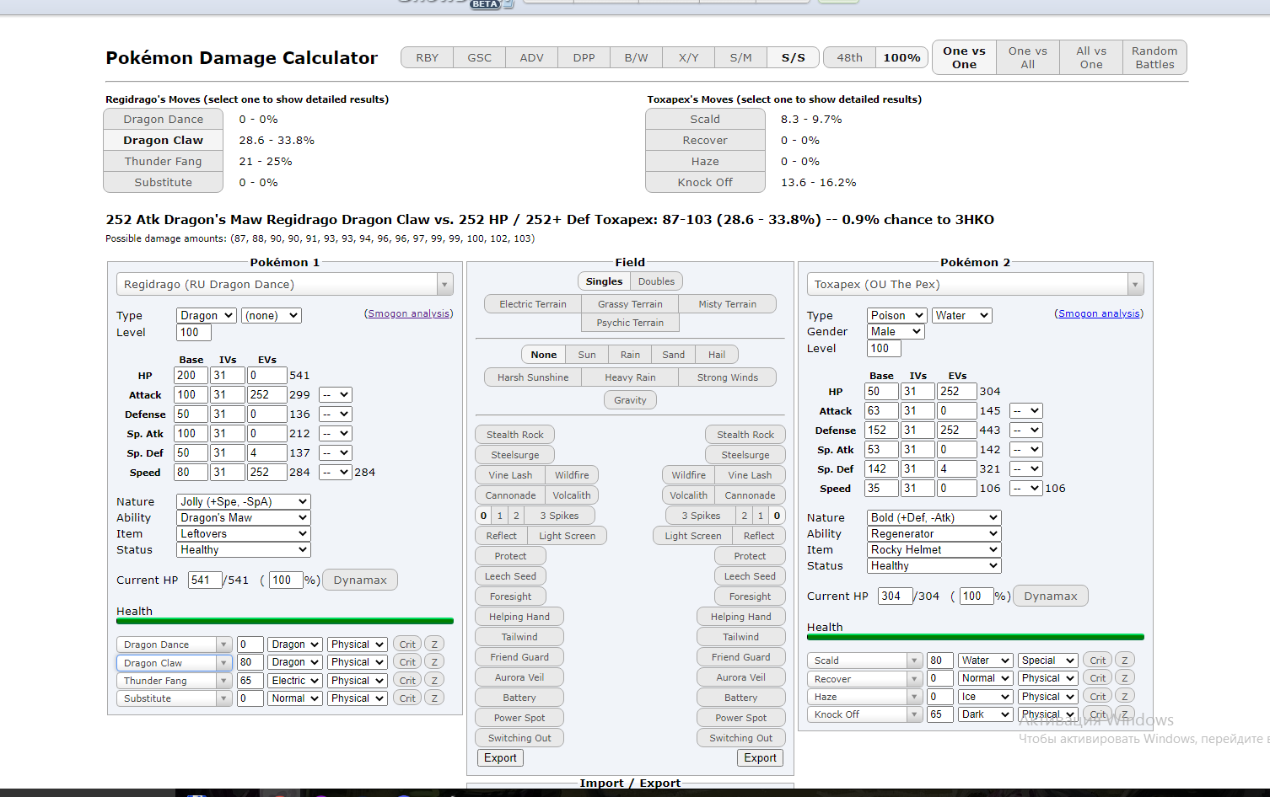The width and height of the screenshot is (1270, 797).
Task: Open the One vs All mode
Action: click(1027, 57)
